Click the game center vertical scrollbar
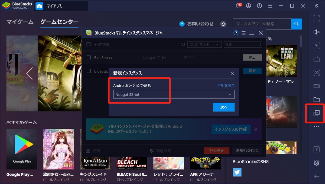 [301, 42]
